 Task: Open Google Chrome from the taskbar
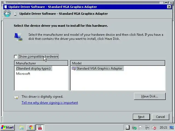(x=31, y=127)
